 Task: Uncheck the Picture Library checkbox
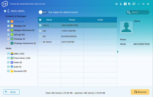pyautogui.click(x=8, y=58)
